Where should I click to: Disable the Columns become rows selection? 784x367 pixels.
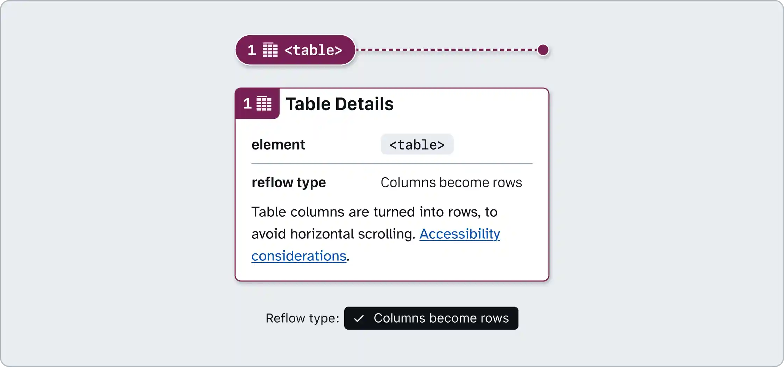click(x=431, y=318)
